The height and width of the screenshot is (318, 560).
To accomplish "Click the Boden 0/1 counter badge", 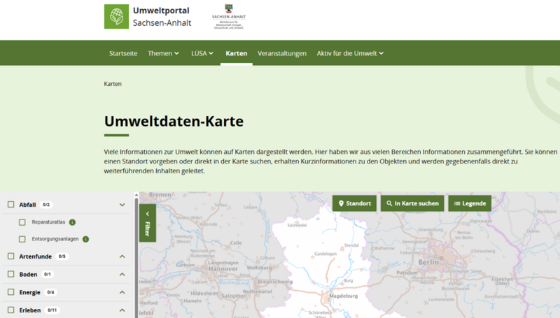I will point(47,274).
